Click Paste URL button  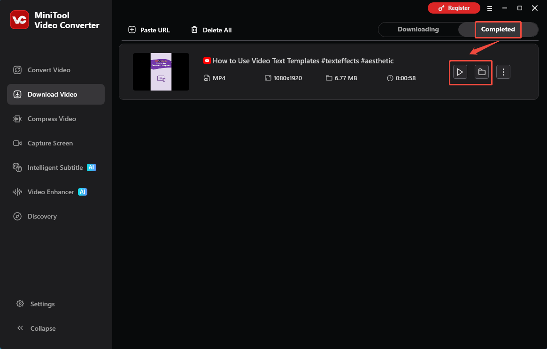(149, 30)
